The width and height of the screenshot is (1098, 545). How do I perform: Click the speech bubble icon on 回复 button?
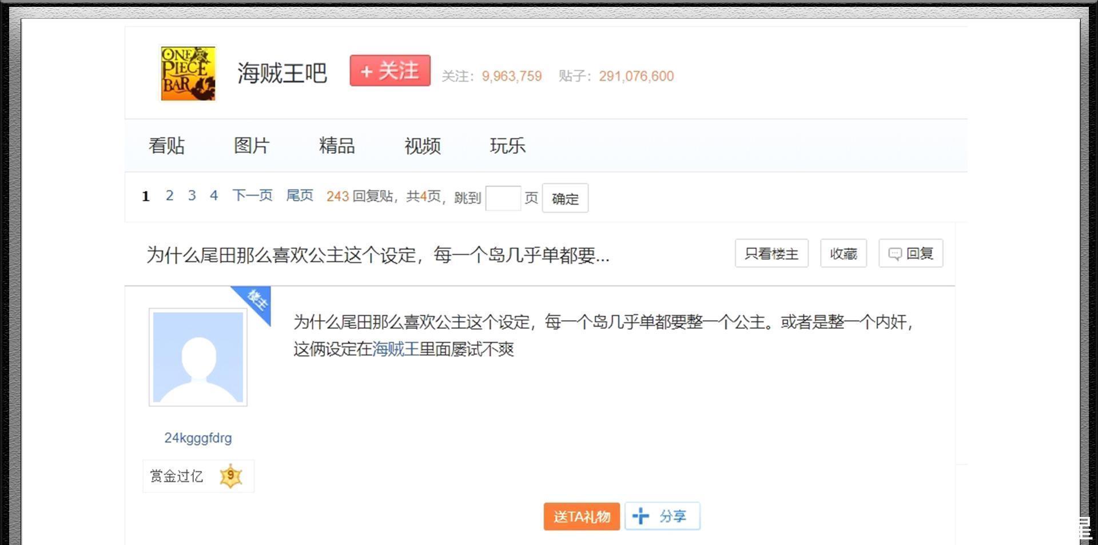(x=896, y=253)
